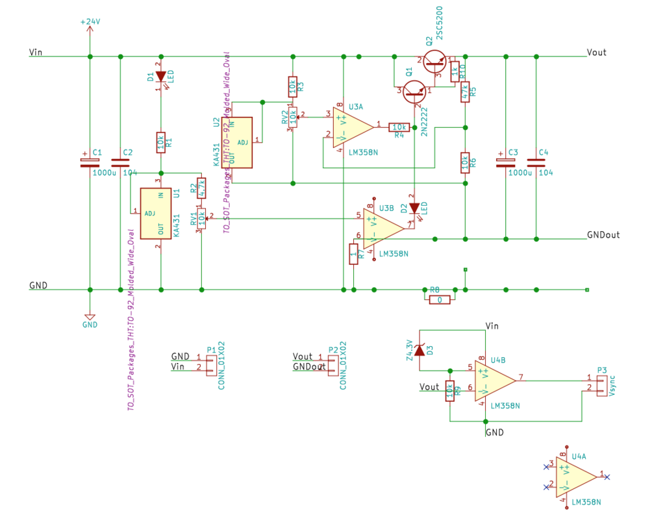Viewport: 665px width, 526px height.
Task: Select the Q2 2SC5200 transistor
Action: click(x=434, y=62)
